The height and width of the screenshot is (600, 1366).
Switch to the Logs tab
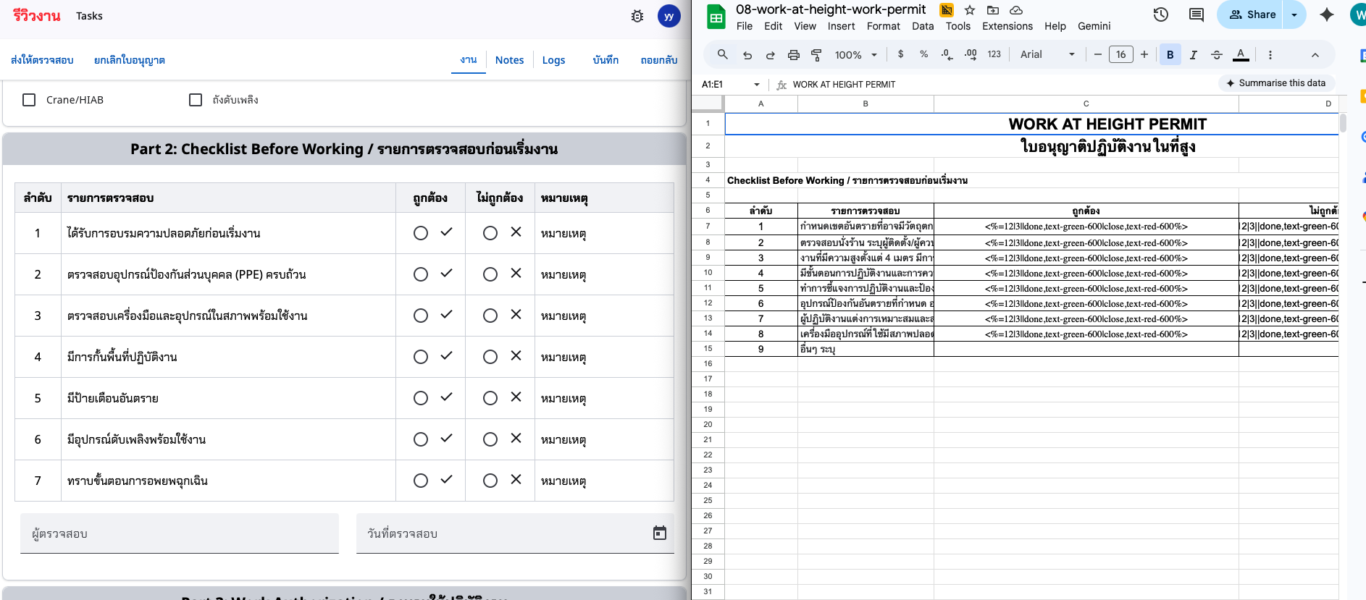(x=553, y=60)
